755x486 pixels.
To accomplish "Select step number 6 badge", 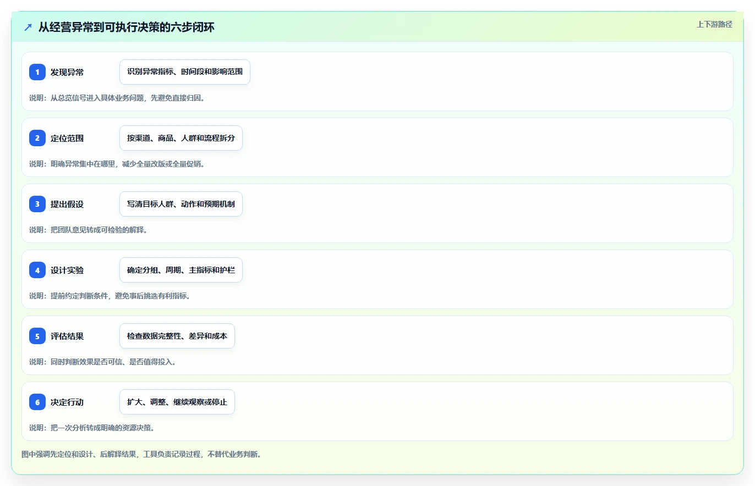I will (x=37, y=402).
